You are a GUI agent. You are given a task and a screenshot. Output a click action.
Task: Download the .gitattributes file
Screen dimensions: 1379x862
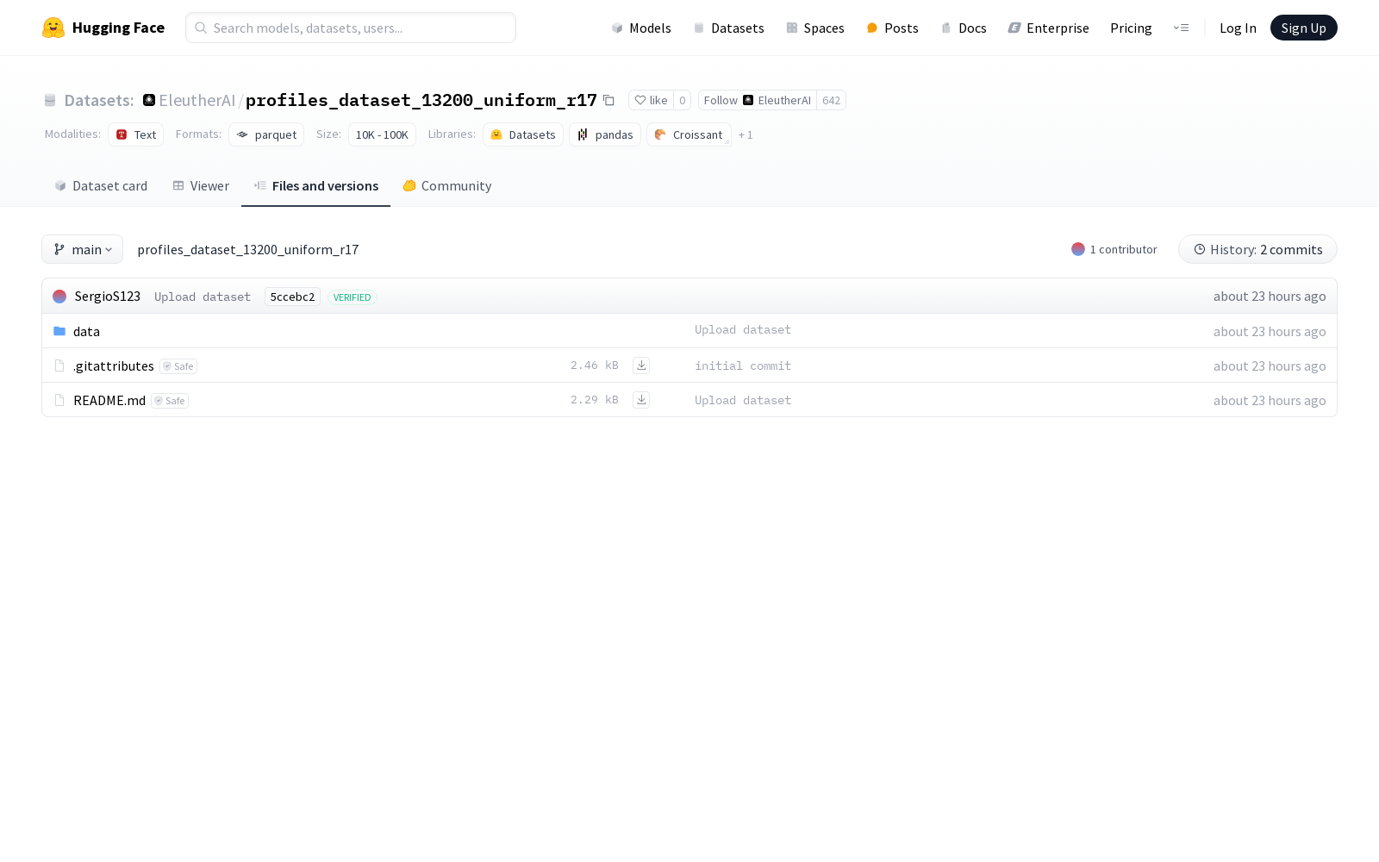(641, 365)
